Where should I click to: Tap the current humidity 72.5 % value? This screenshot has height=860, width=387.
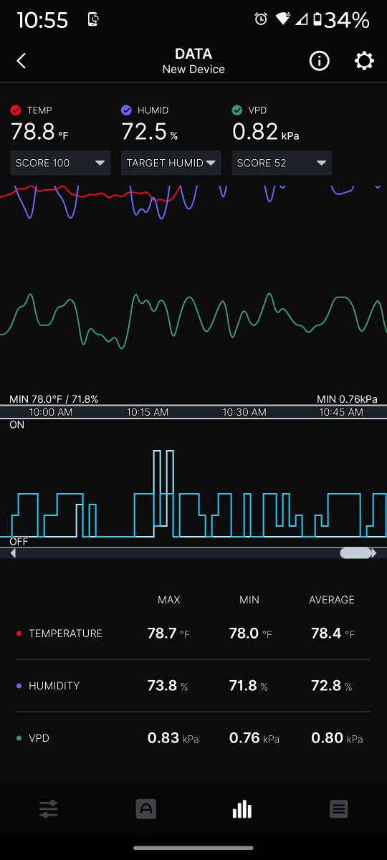click(x=150, y=132)
